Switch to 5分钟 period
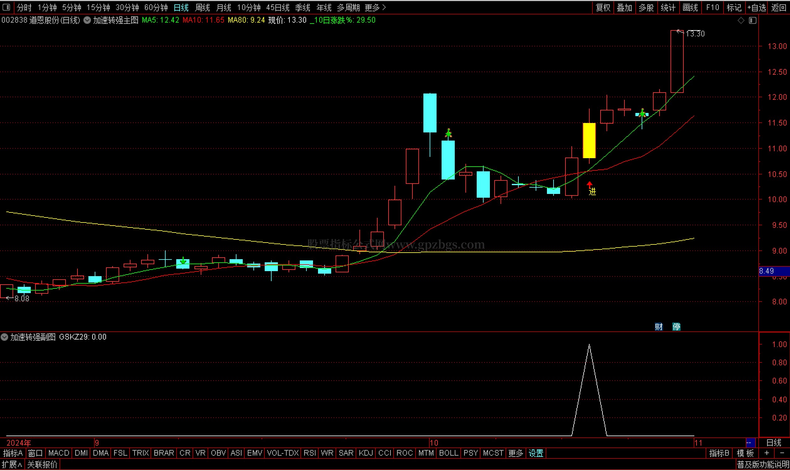This screenshot has width=790, height=471. click(x=72, y=8)
